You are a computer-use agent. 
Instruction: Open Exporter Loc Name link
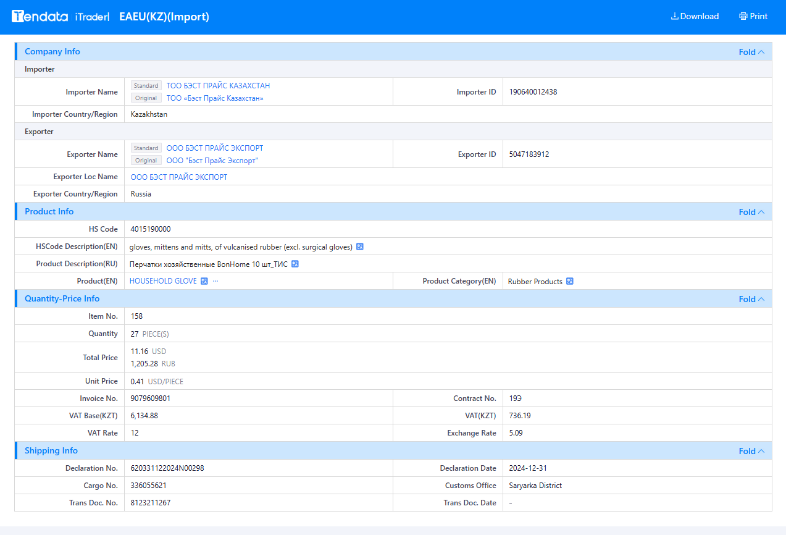tap(179, 177)
